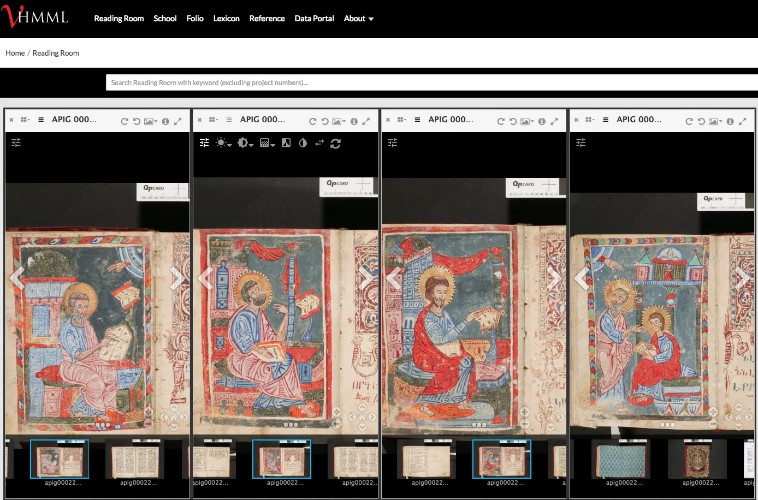Screen dimensions: 758x500
Task: Click the Reading Room breadcrumb link
Action: [56, 53]
